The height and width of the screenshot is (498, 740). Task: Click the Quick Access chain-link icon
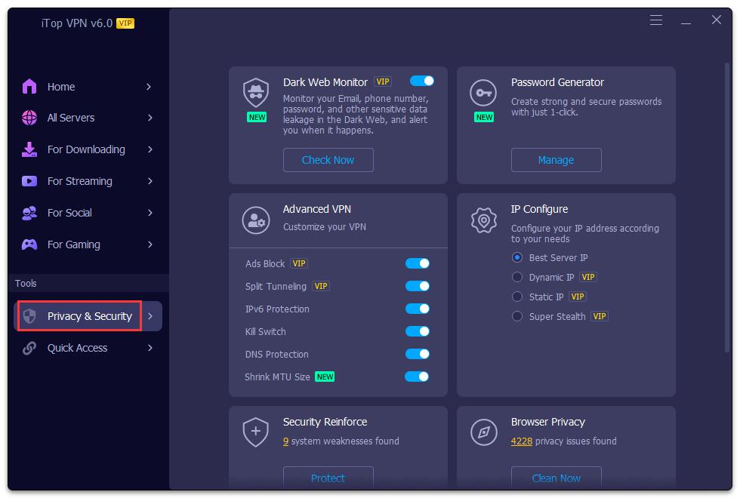(x=29, y=348)
